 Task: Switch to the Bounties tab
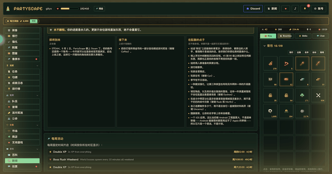tap(286, 36)
